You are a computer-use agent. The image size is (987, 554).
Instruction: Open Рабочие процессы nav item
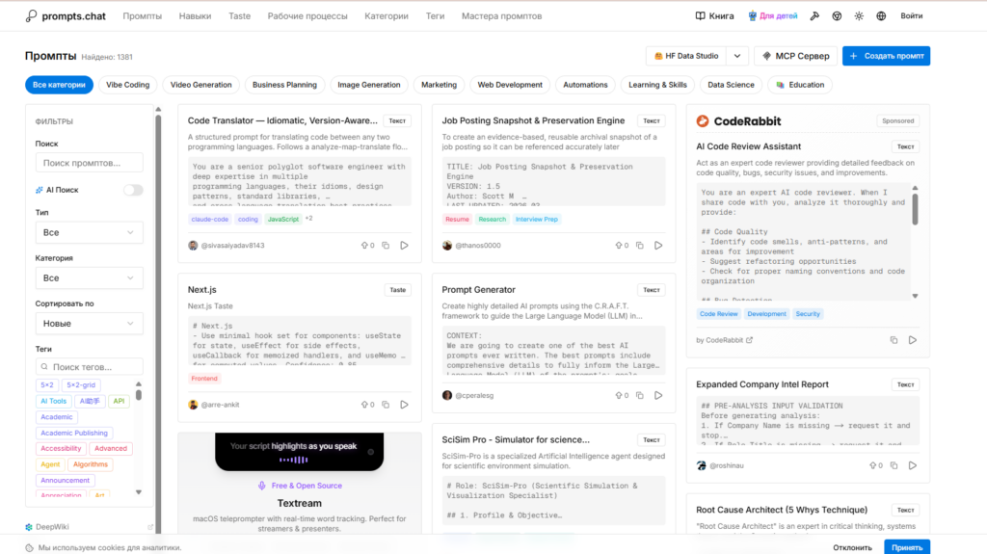tap(307, 16)
